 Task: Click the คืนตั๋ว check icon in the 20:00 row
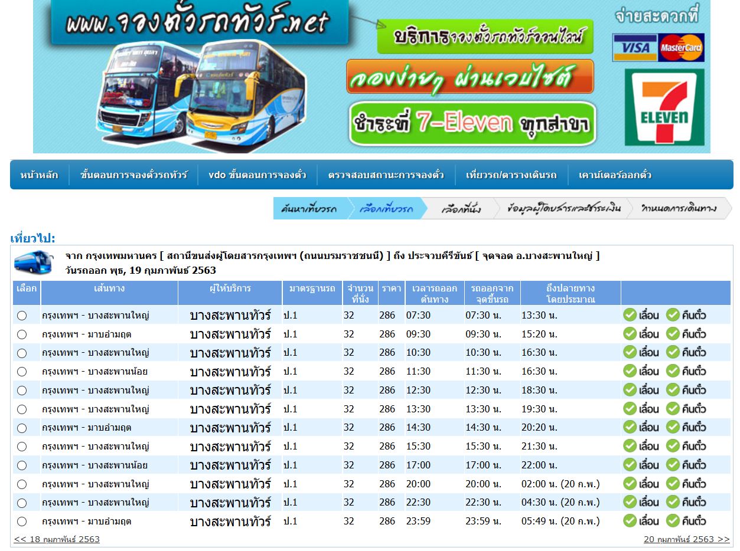click(x=673, y=484)
